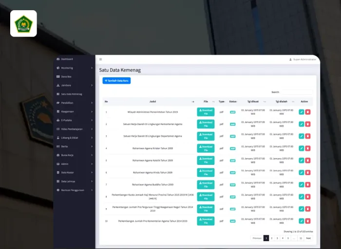
Task: Sort table by Judul column
Action: pos(152,102)
